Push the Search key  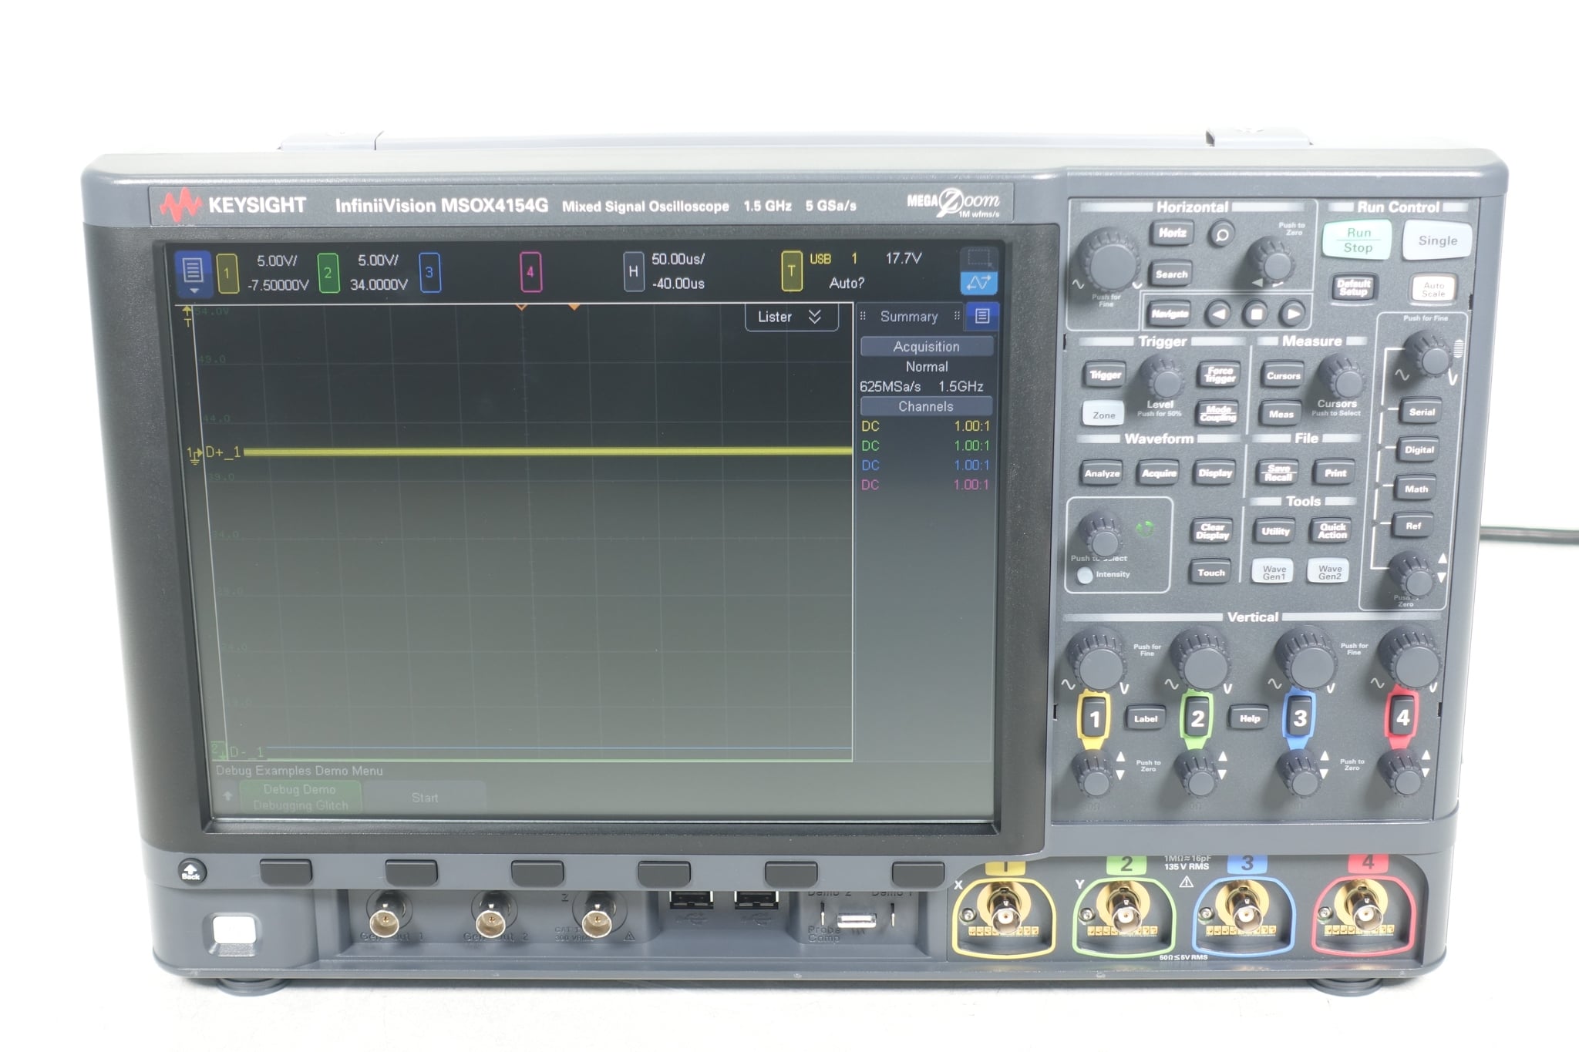1171,274
